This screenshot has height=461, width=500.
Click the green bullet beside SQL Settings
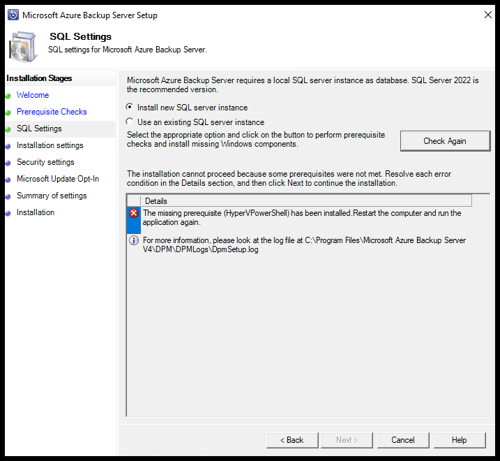pyautogui.click(x=8, y=129)
